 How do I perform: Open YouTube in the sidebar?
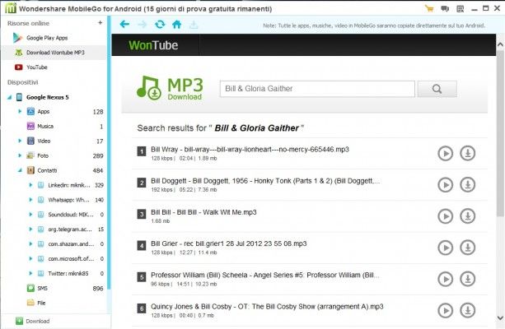click(37, 67)
